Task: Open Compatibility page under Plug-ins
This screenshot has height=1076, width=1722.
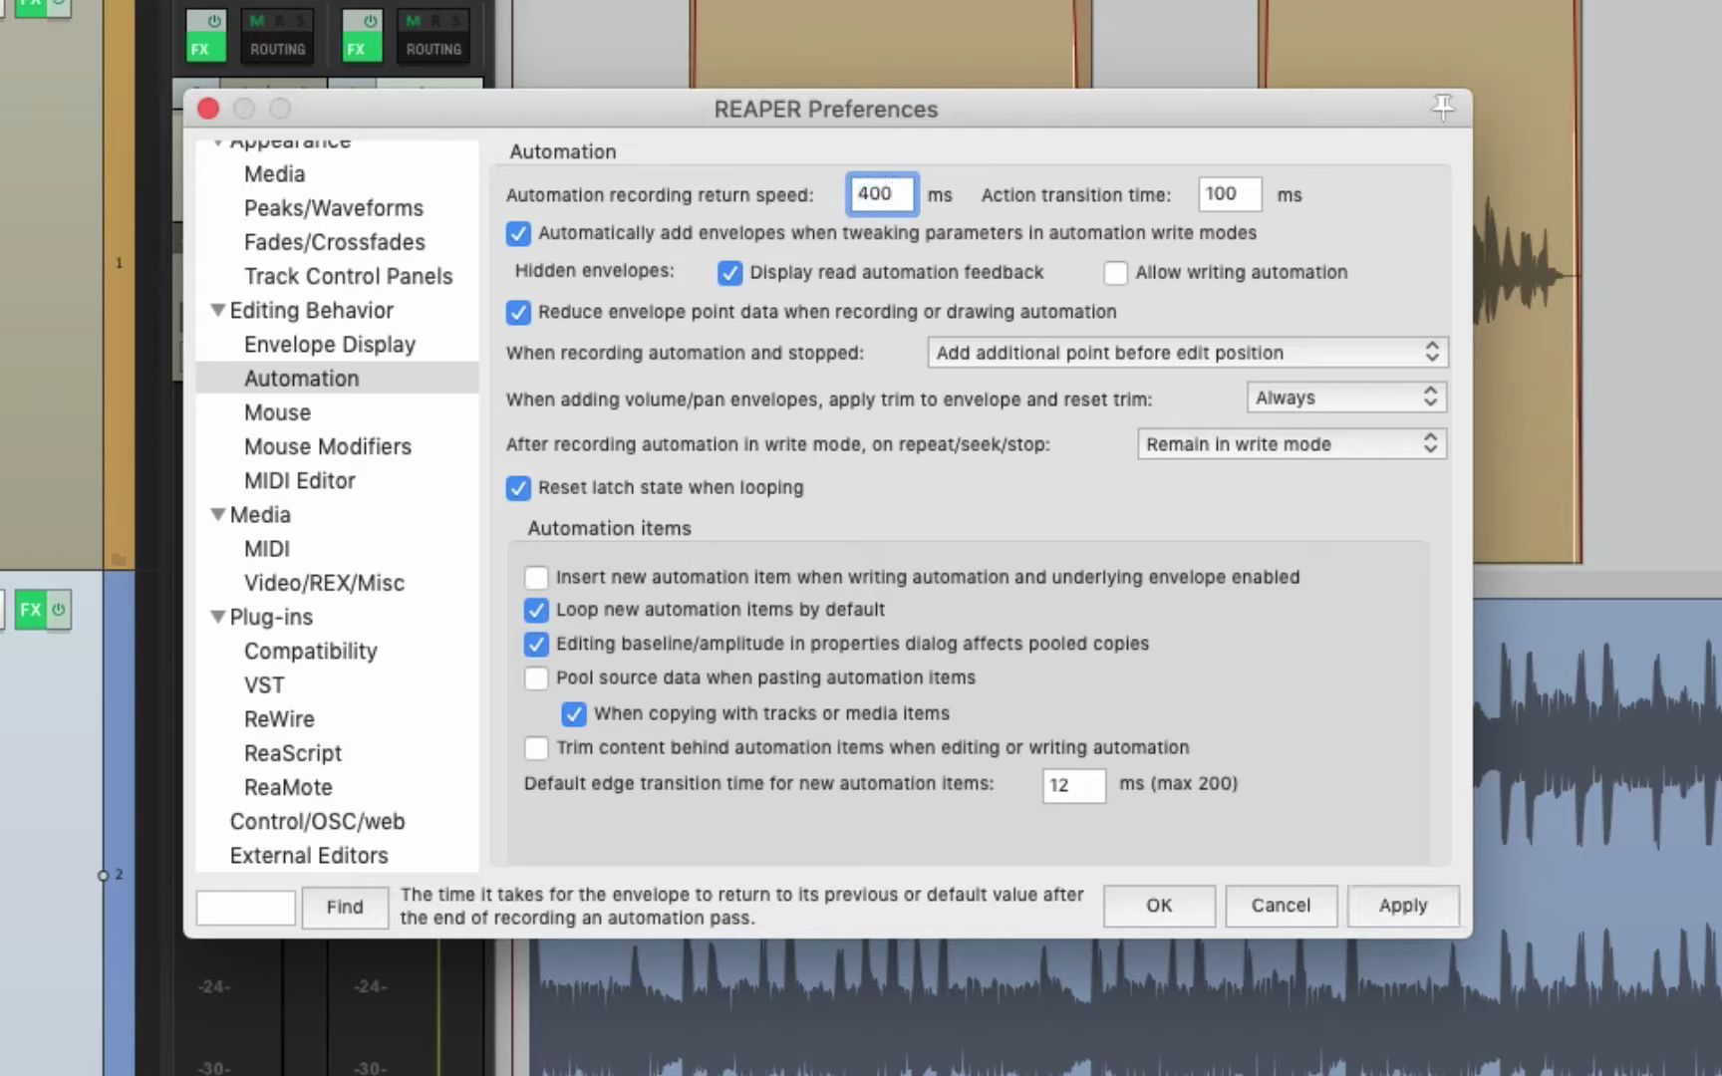Action: tap(311, 652)
